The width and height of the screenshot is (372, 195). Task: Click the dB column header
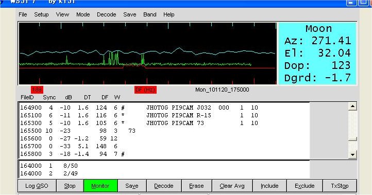pyautogui.click(x=69, y=97)
